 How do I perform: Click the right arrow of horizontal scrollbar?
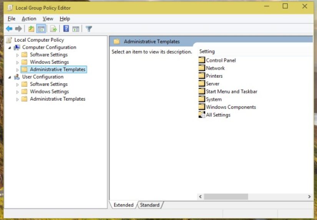[x=309, y=196]
